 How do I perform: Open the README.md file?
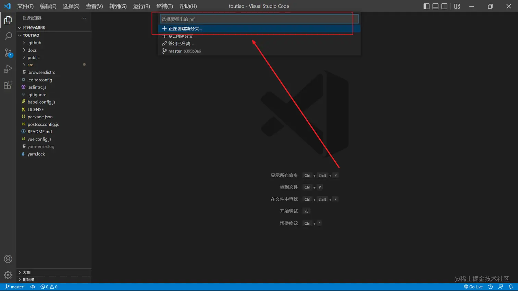point(54,132)
